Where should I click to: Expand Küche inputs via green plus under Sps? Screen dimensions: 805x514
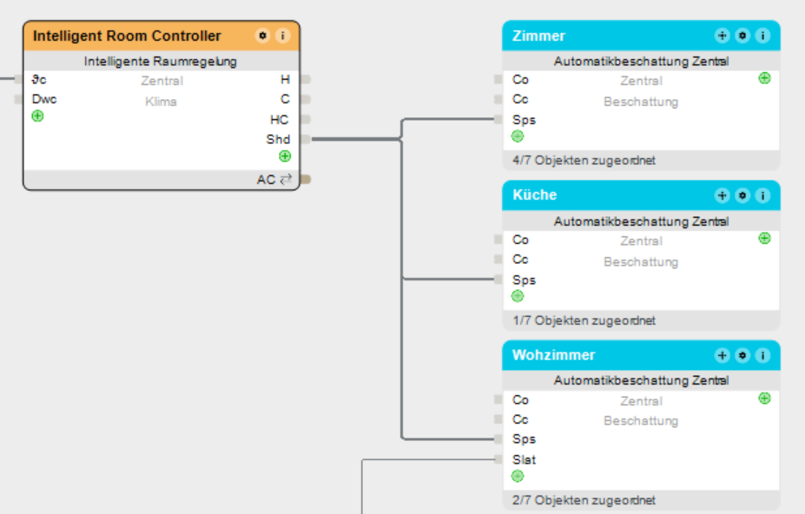518,296
